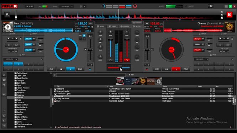Click deck A key plus button
This screenshot has height=133, width=237.
pyautogui.click(x=84, y=39)
